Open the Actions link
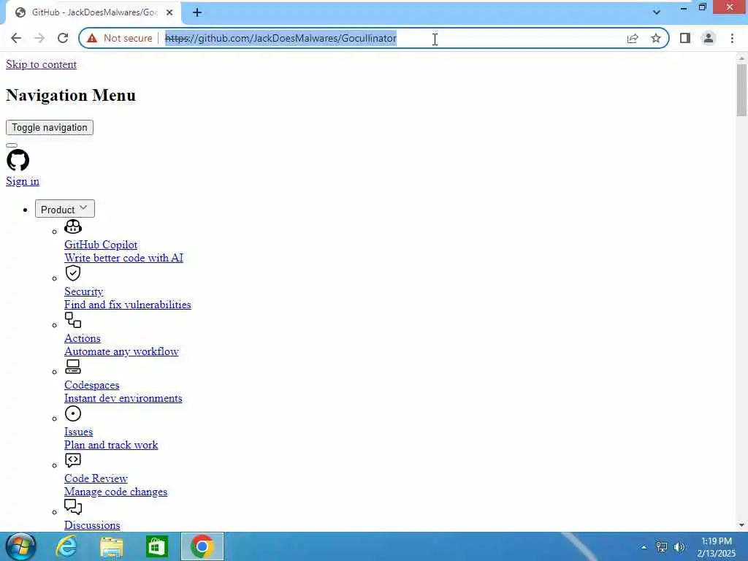Image resolution: width=748 pixels, height=561 pixels. [x=82, y=338]
